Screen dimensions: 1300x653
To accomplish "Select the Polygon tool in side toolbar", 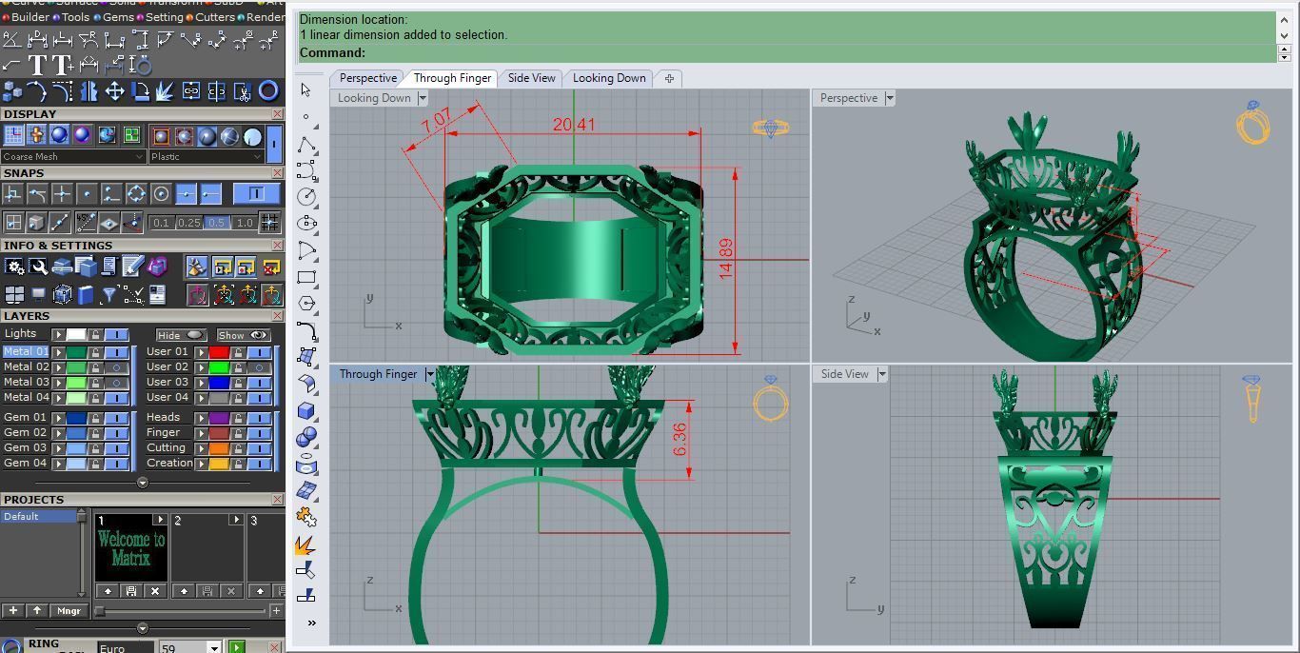I will click(306, 304).
